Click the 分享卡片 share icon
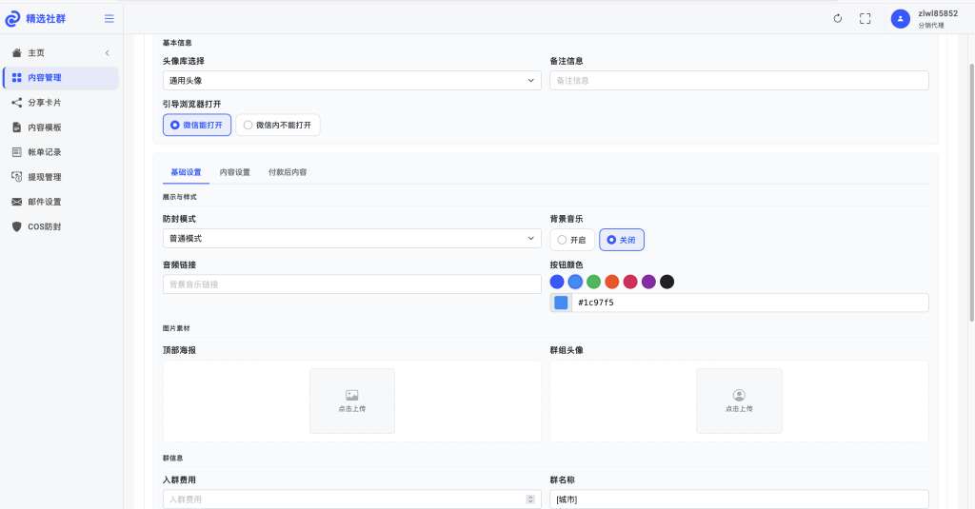 click(x=17, y=103)
